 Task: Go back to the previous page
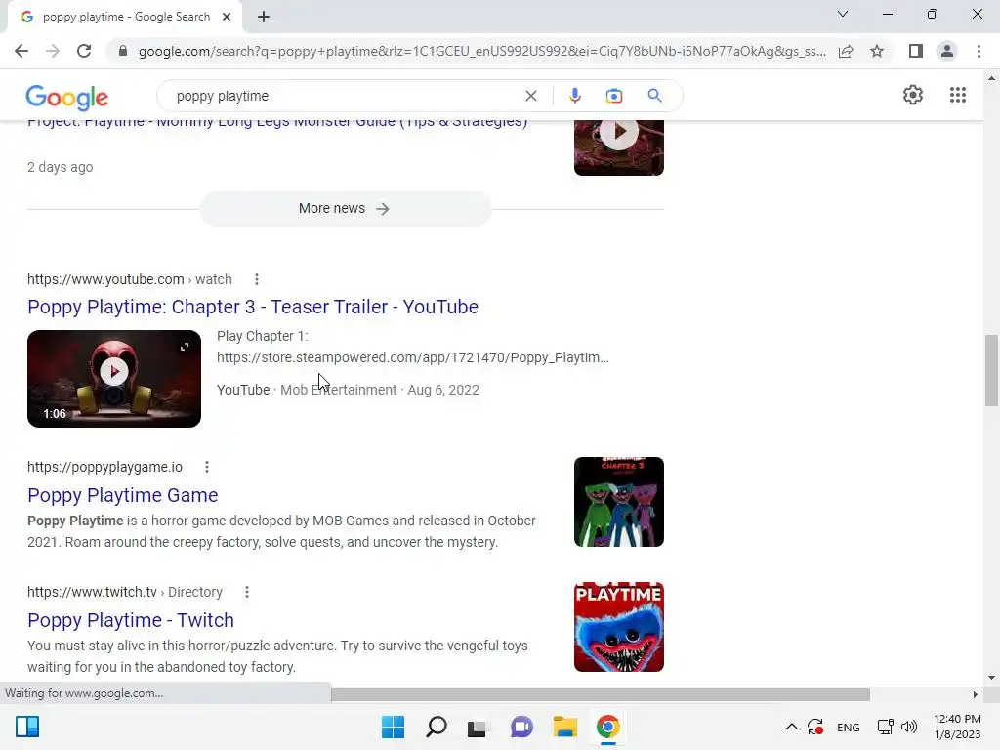coord(21,51)
